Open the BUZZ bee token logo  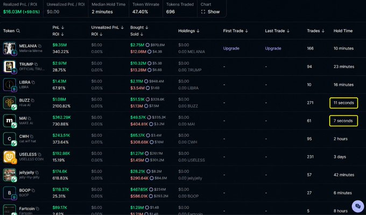click(x=9, y=102)
